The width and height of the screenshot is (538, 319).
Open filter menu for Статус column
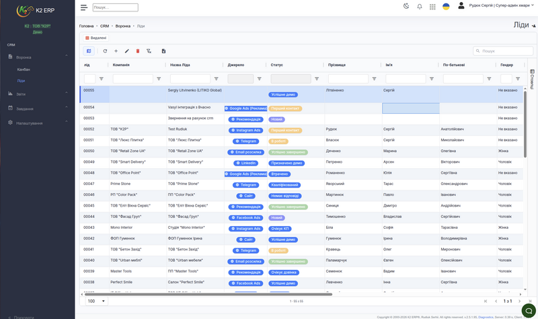[317, 79]
